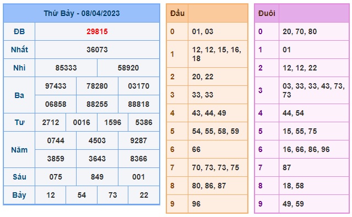Click second prize number 58920
Screen dimensions: 352x217
point(128,68)
